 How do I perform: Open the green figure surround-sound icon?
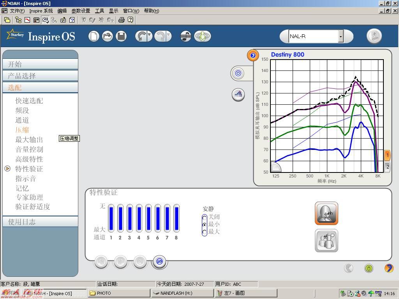pyautogui.click(x=202, y=36)
